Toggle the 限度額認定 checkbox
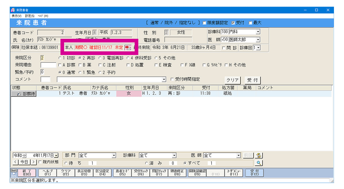 pos(204,23)
